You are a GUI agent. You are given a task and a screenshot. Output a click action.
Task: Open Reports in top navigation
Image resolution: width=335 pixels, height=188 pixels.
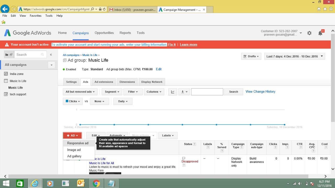coord(125,33)
